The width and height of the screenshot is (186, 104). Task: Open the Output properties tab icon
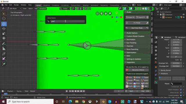(x=156, y=51)
